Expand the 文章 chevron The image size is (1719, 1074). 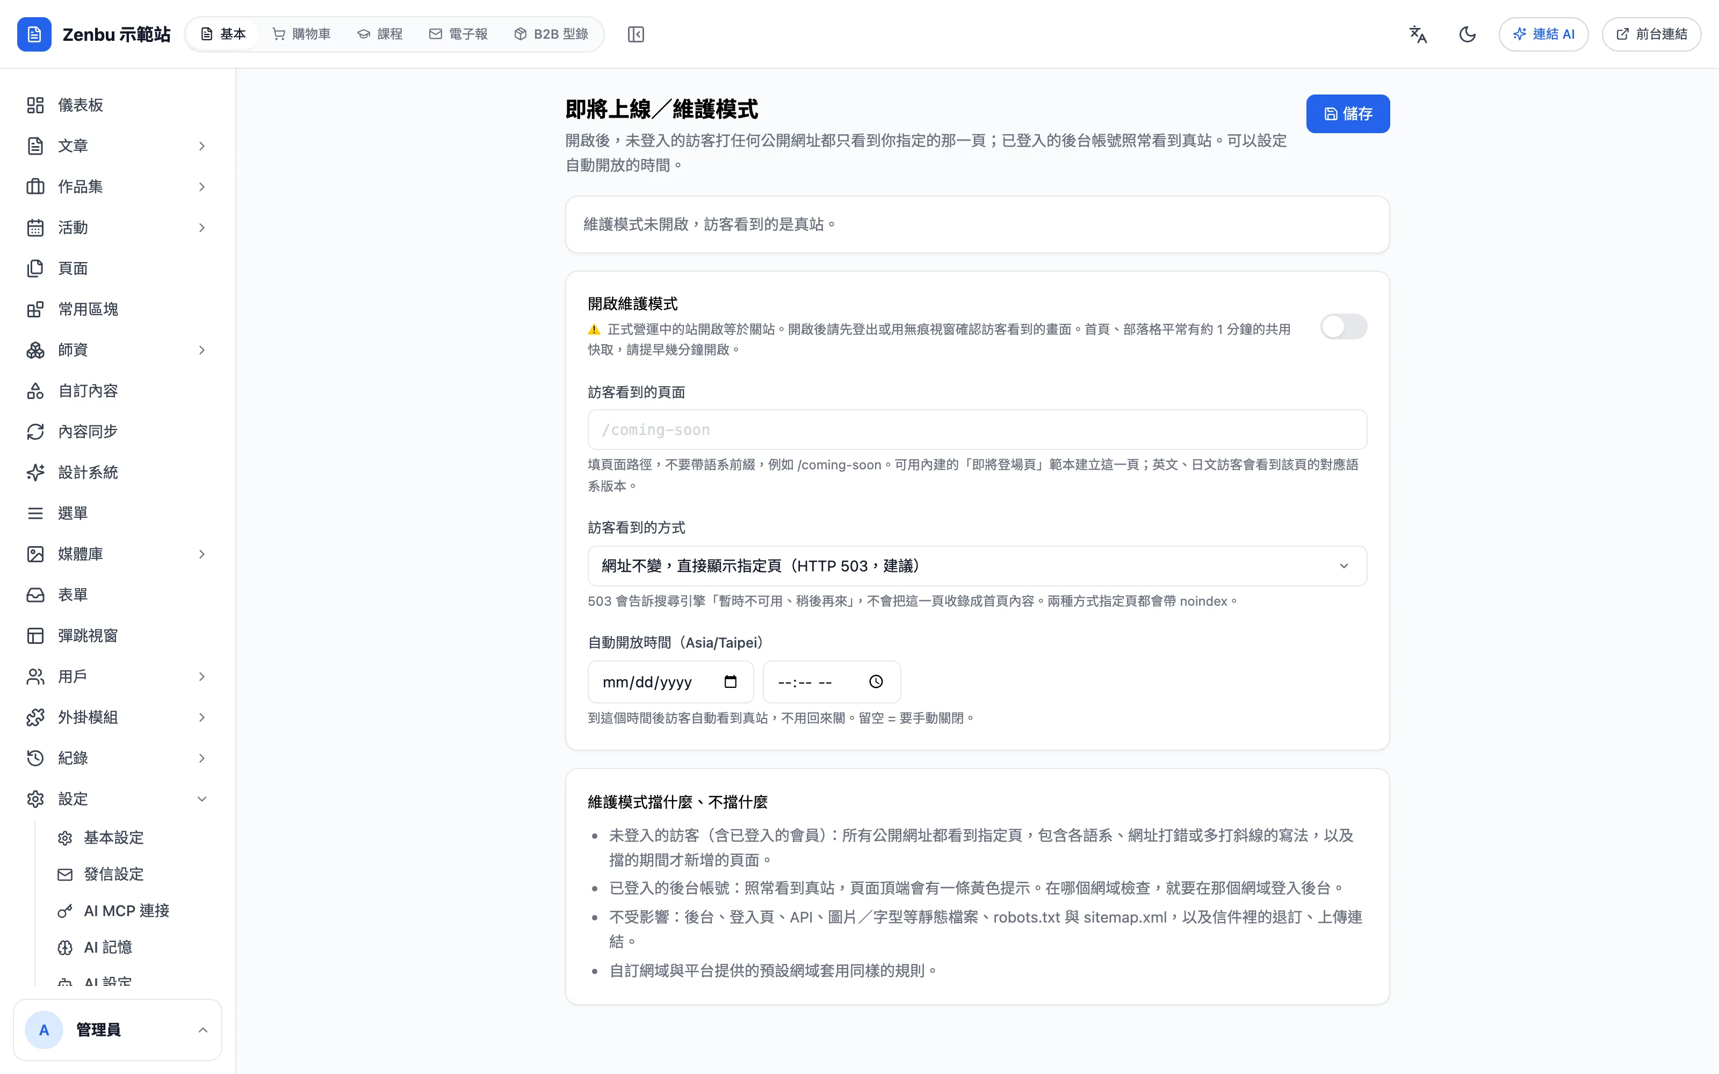click(202, 146)
